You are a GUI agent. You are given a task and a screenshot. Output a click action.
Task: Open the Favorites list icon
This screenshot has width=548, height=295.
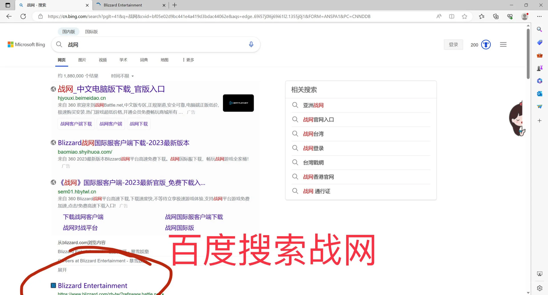pyautogui.click(x=482, y=16)
